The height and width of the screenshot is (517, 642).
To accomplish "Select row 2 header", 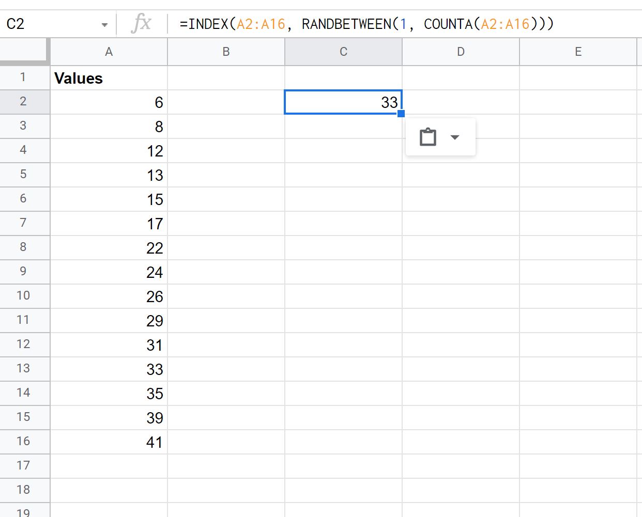I will pyautogui.click(x=25, y=102).
